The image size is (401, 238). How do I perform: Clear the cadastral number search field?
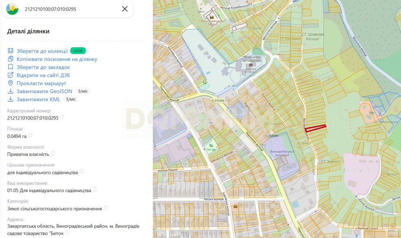pos(125,9)
